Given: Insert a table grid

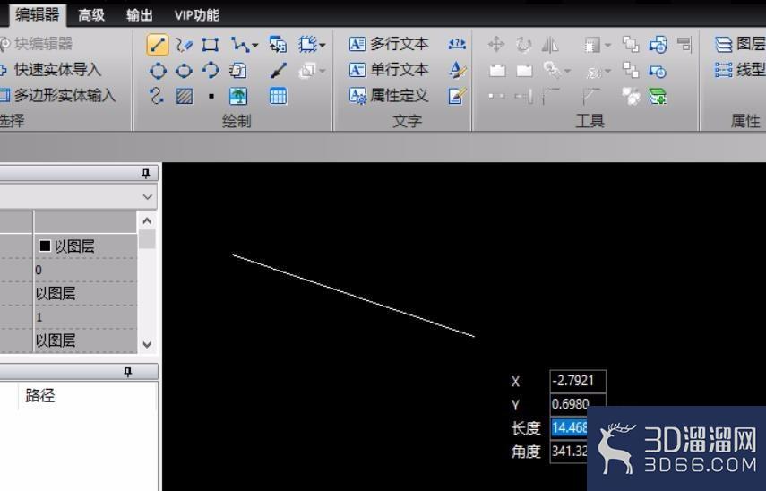Looking at the screenshot, I should [x=278, y=96].
